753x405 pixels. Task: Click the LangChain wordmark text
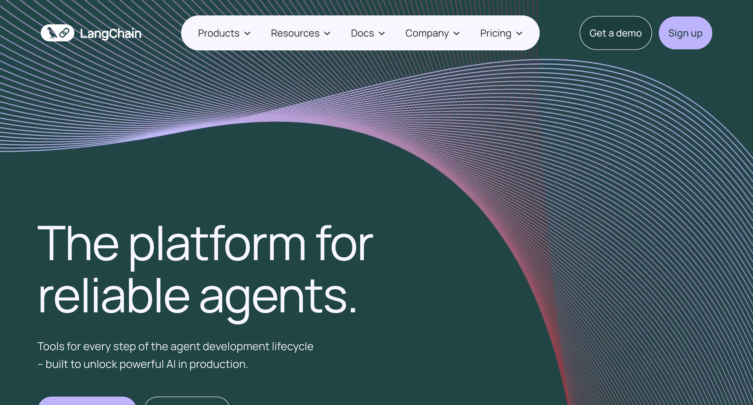[111, 33]
